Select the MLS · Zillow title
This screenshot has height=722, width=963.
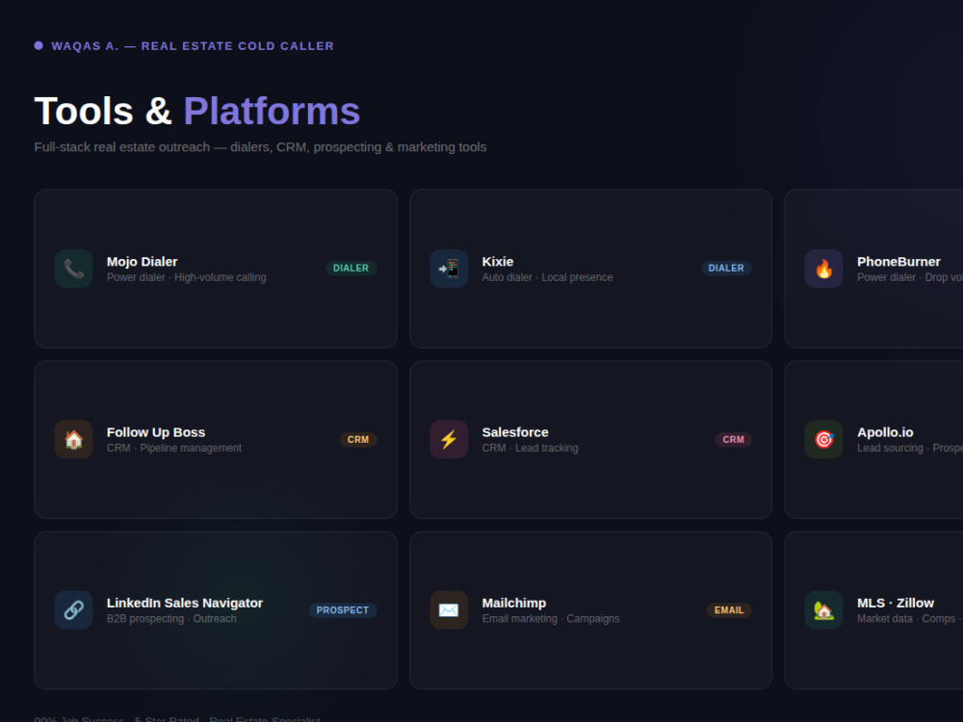coord(896,603)
